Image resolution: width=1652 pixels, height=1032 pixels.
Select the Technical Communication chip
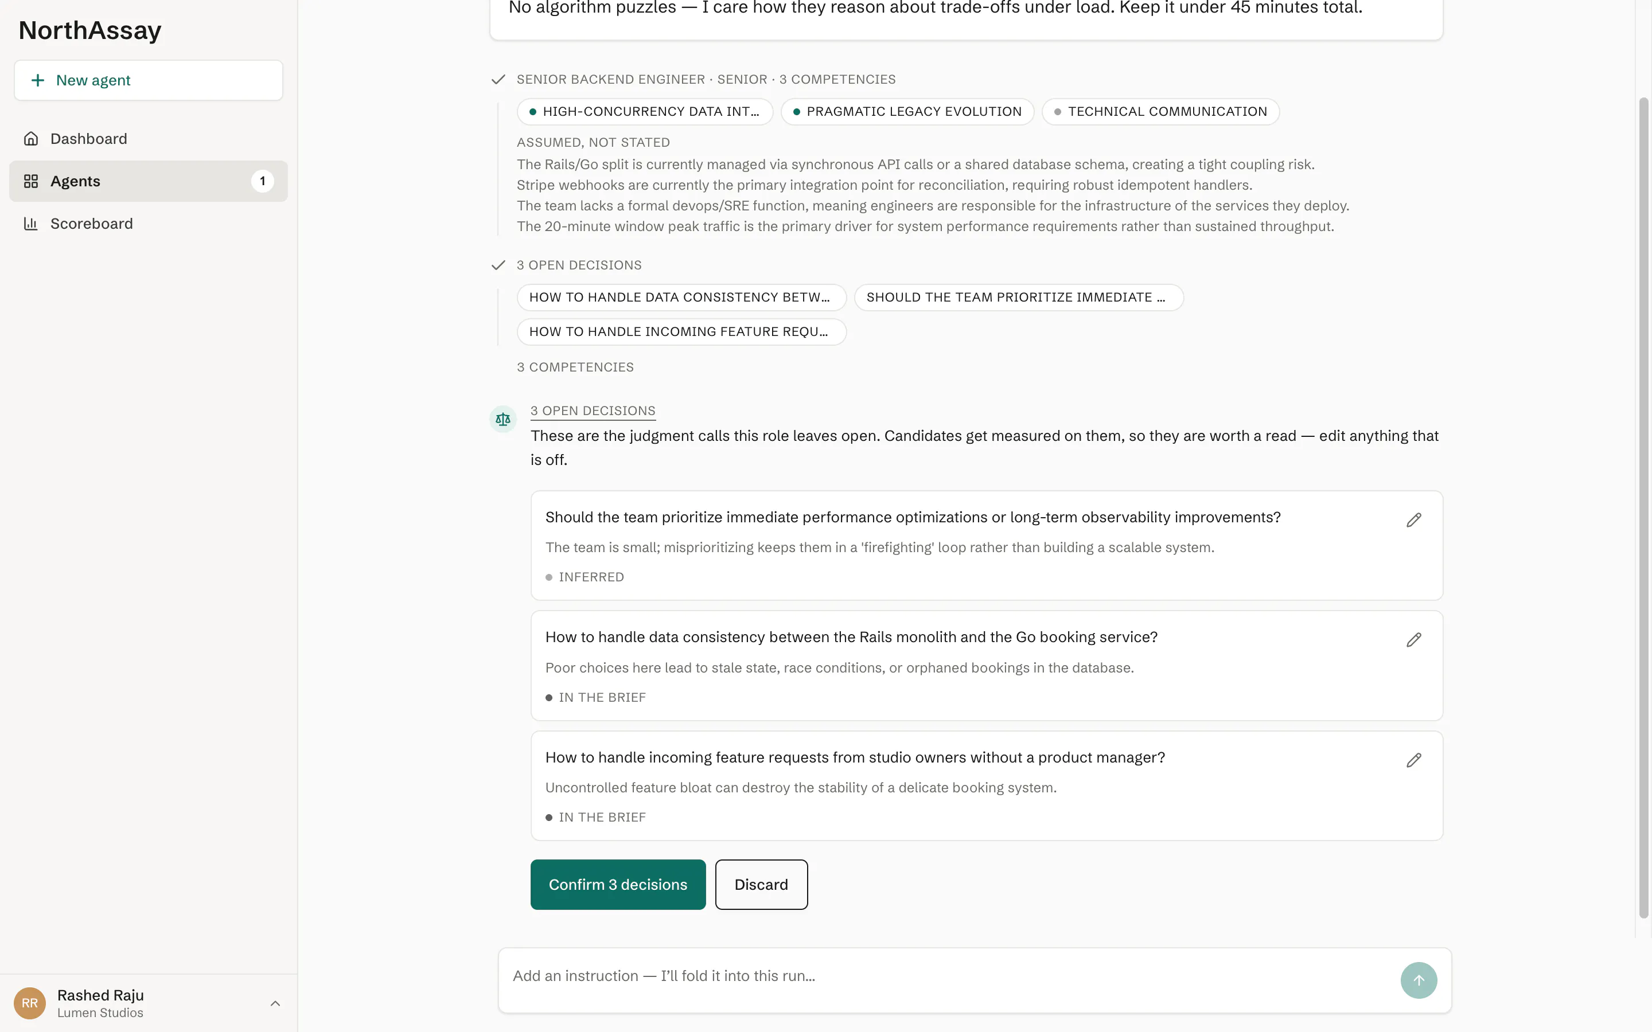(1160, 111)
